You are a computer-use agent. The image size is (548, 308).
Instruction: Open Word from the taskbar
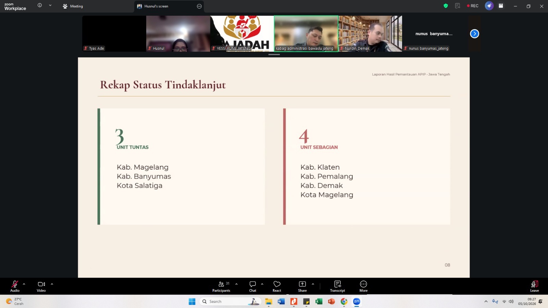tap(281, 301)
